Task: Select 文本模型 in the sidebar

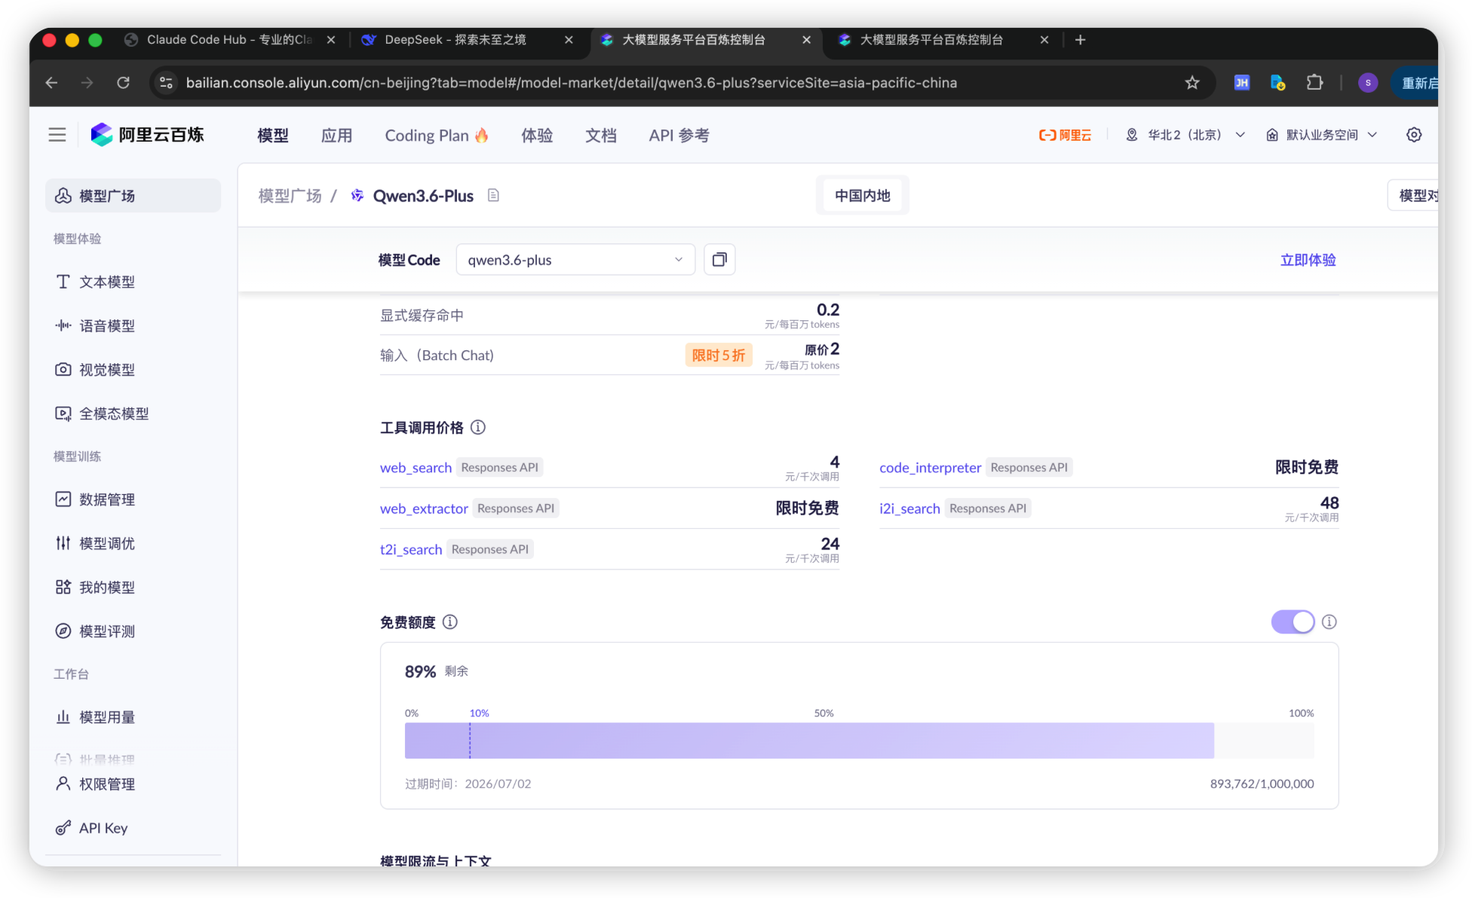Action: pos(106,281)
